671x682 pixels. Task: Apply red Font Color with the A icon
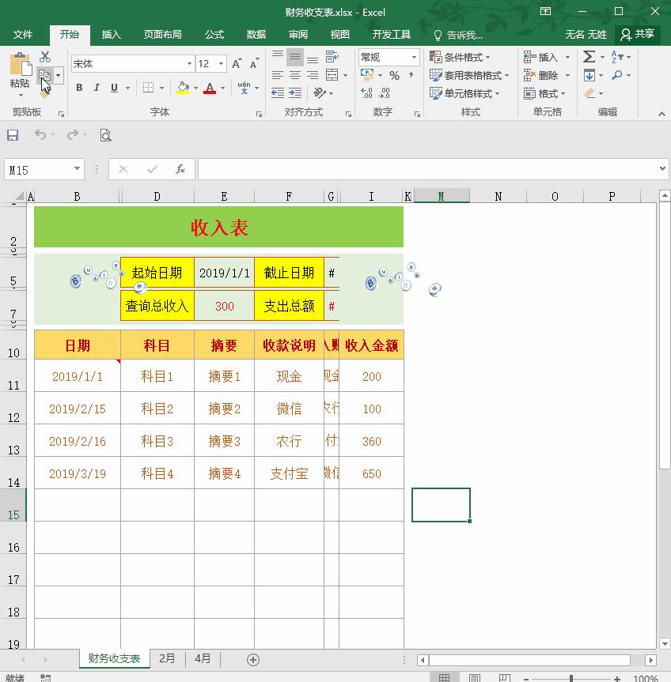coord(211,88)
